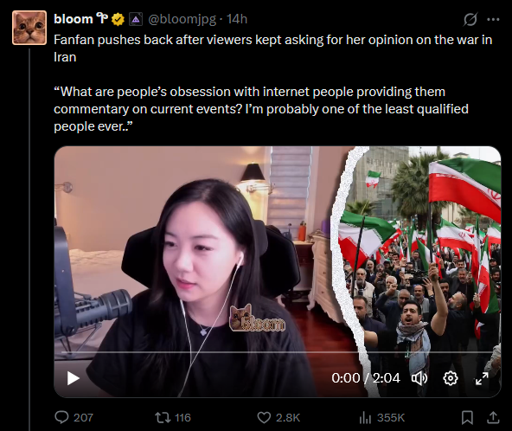Open the bloom display name
The image size is (512, 431).
click(74, 19)
